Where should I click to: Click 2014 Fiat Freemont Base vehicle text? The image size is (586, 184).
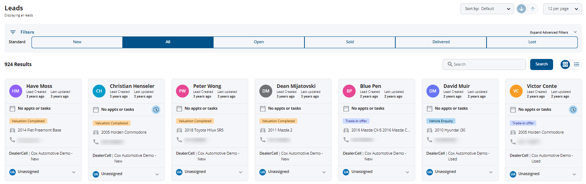pos(39,130)
